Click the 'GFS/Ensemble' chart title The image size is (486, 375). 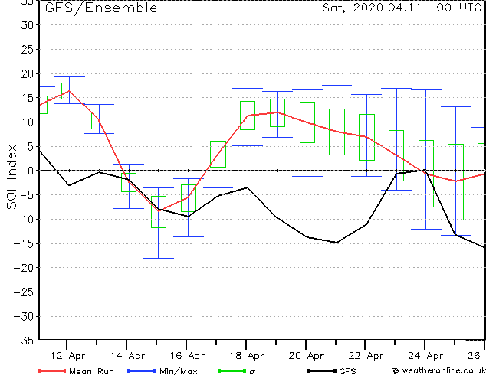point(101,8)
